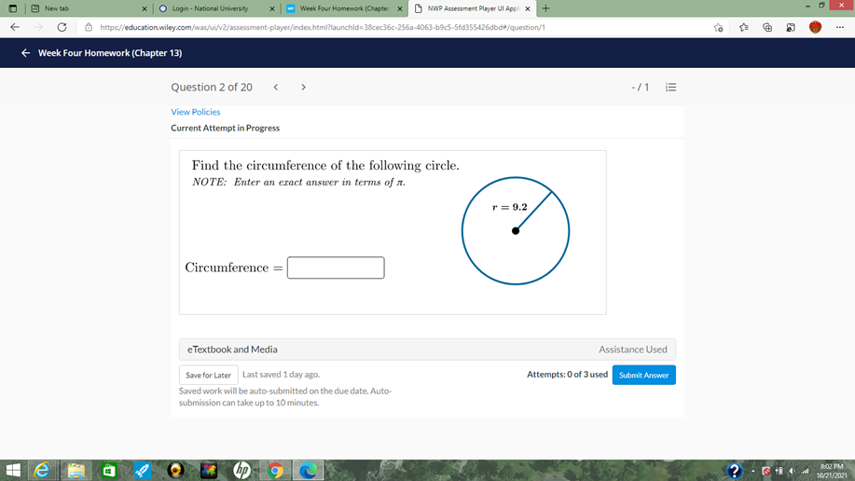Close the New tab browser tab
The height and width of the screenshot is (481, 855).
pos(145,8)
